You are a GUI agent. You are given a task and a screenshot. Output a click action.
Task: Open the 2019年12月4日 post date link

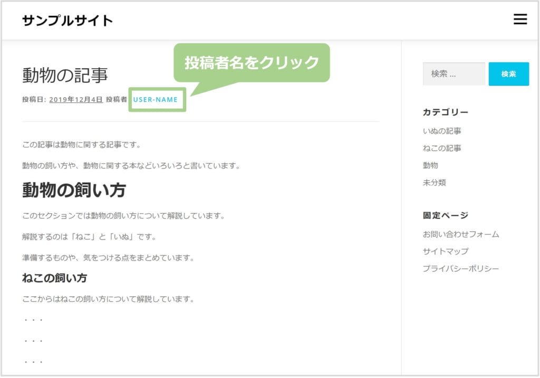pyautogui.click(x=76, y=99)
